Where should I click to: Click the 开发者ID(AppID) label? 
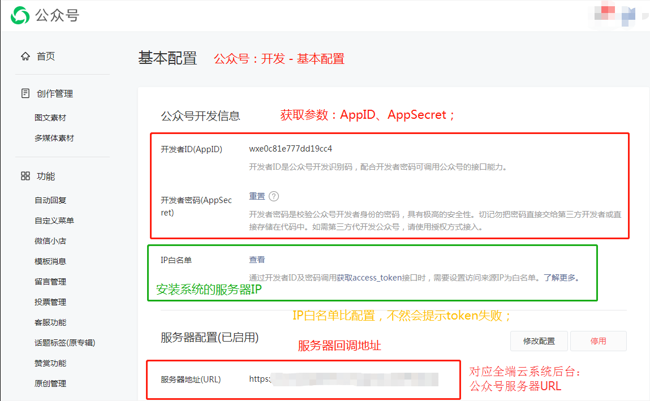(192, 149)
